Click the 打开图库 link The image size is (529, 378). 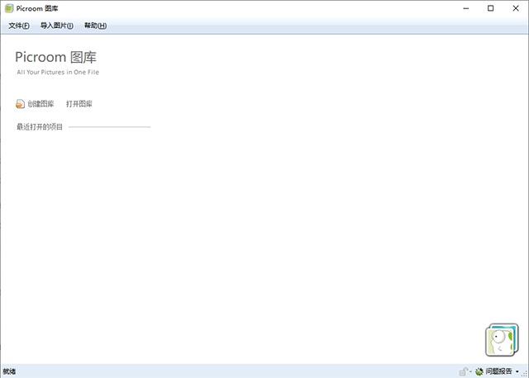tap(79, 104)
